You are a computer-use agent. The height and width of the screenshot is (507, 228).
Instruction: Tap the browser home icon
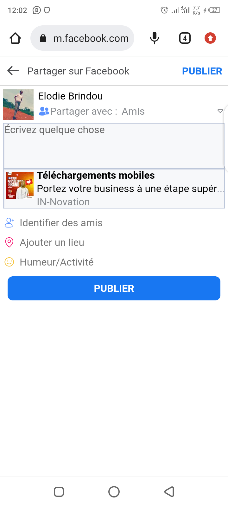[15, 38]
